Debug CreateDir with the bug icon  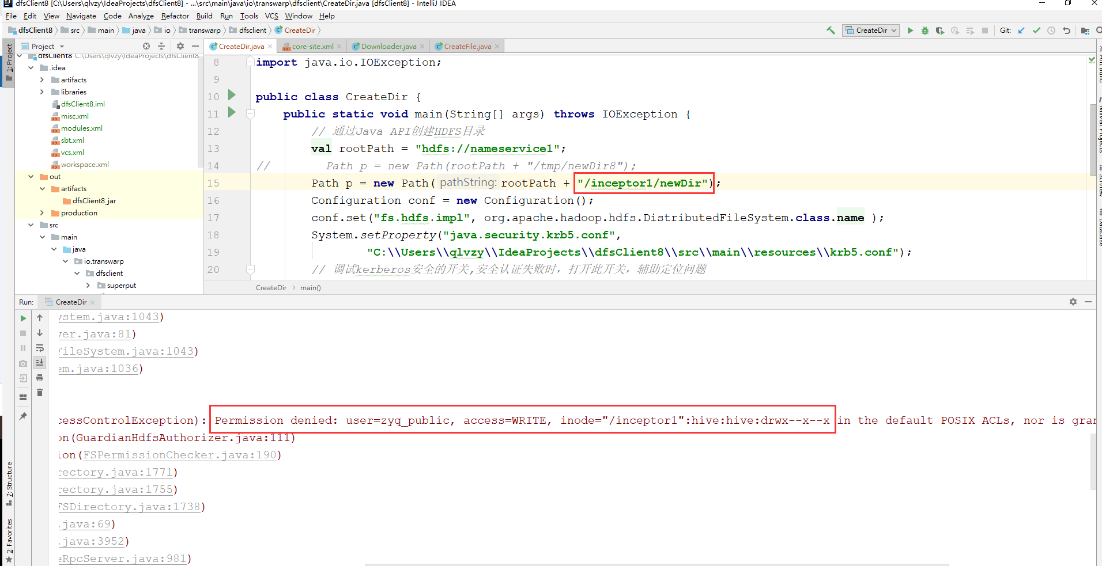click(x=925, y=31)
